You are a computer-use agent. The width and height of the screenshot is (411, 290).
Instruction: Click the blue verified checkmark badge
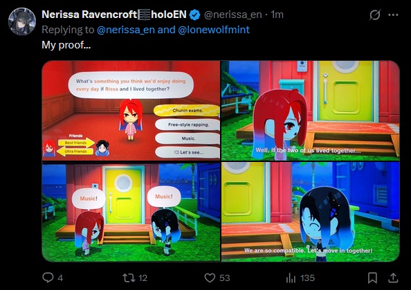[194, 15]
